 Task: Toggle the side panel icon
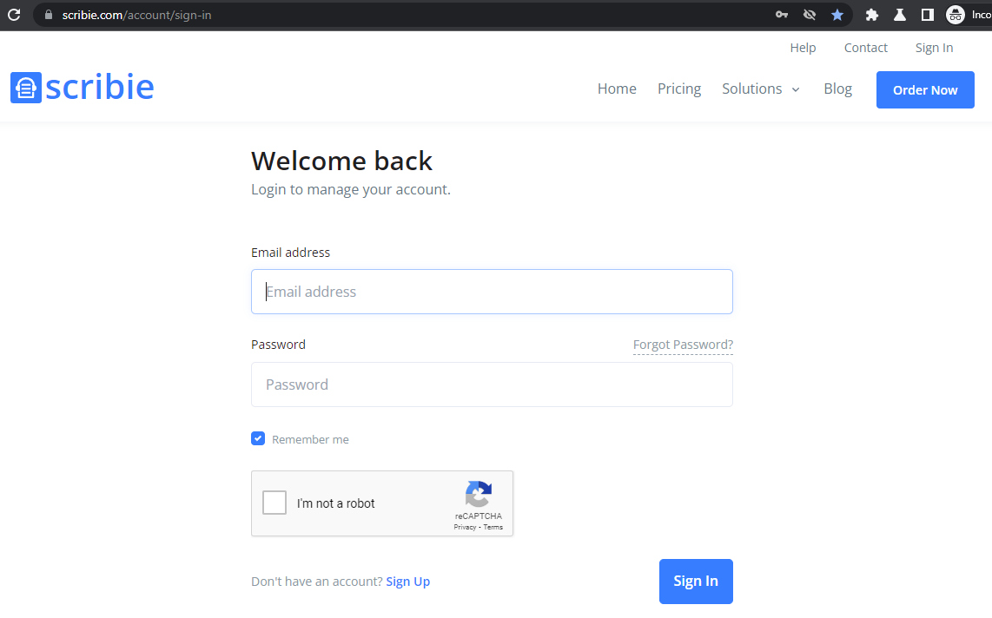(x=928, y=15)
